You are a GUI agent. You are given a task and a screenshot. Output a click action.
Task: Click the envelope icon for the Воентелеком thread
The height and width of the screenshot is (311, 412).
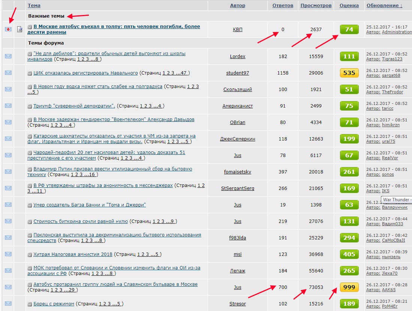pos(8,122)
